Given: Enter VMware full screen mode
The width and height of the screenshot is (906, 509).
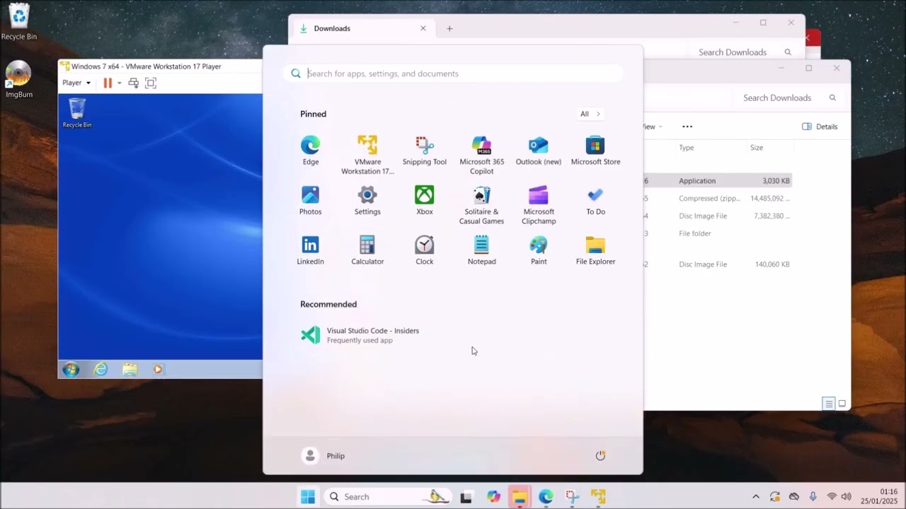Looking at the screenshot, I should tap(151, 83).
